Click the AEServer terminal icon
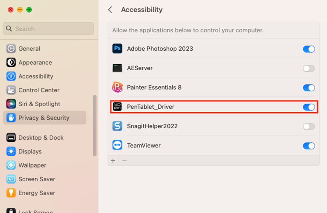Viewport: 327px width, 213px height. (x=117, y=68)
